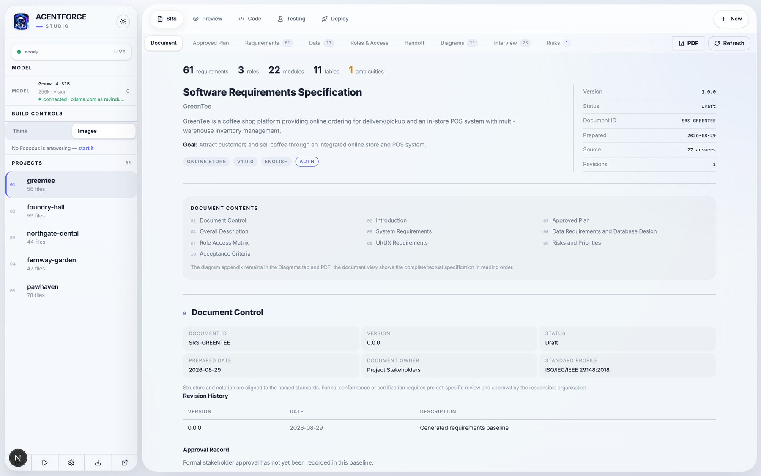Screen dimensions: 761x476
Task: Open the Interview 28 sub-tab
Action: (512, 43)
